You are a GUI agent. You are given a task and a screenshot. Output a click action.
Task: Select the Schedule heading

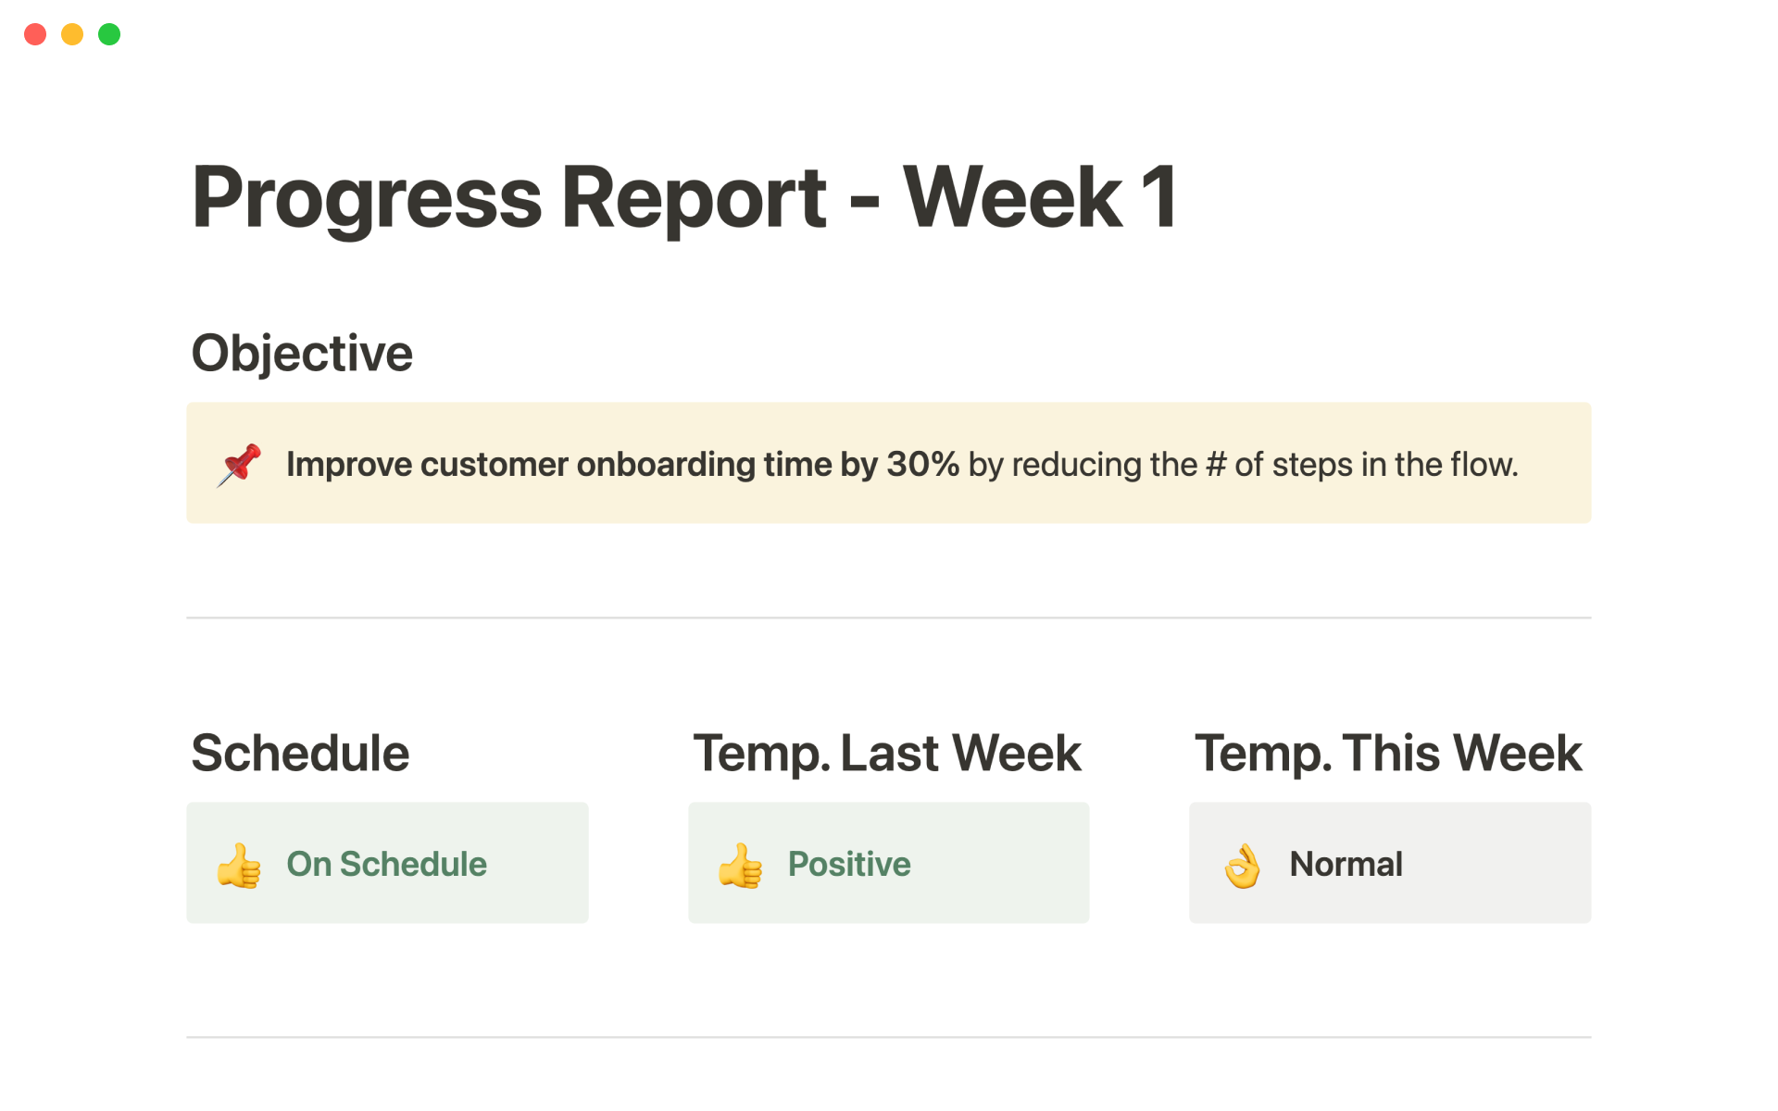pos(300,753)
